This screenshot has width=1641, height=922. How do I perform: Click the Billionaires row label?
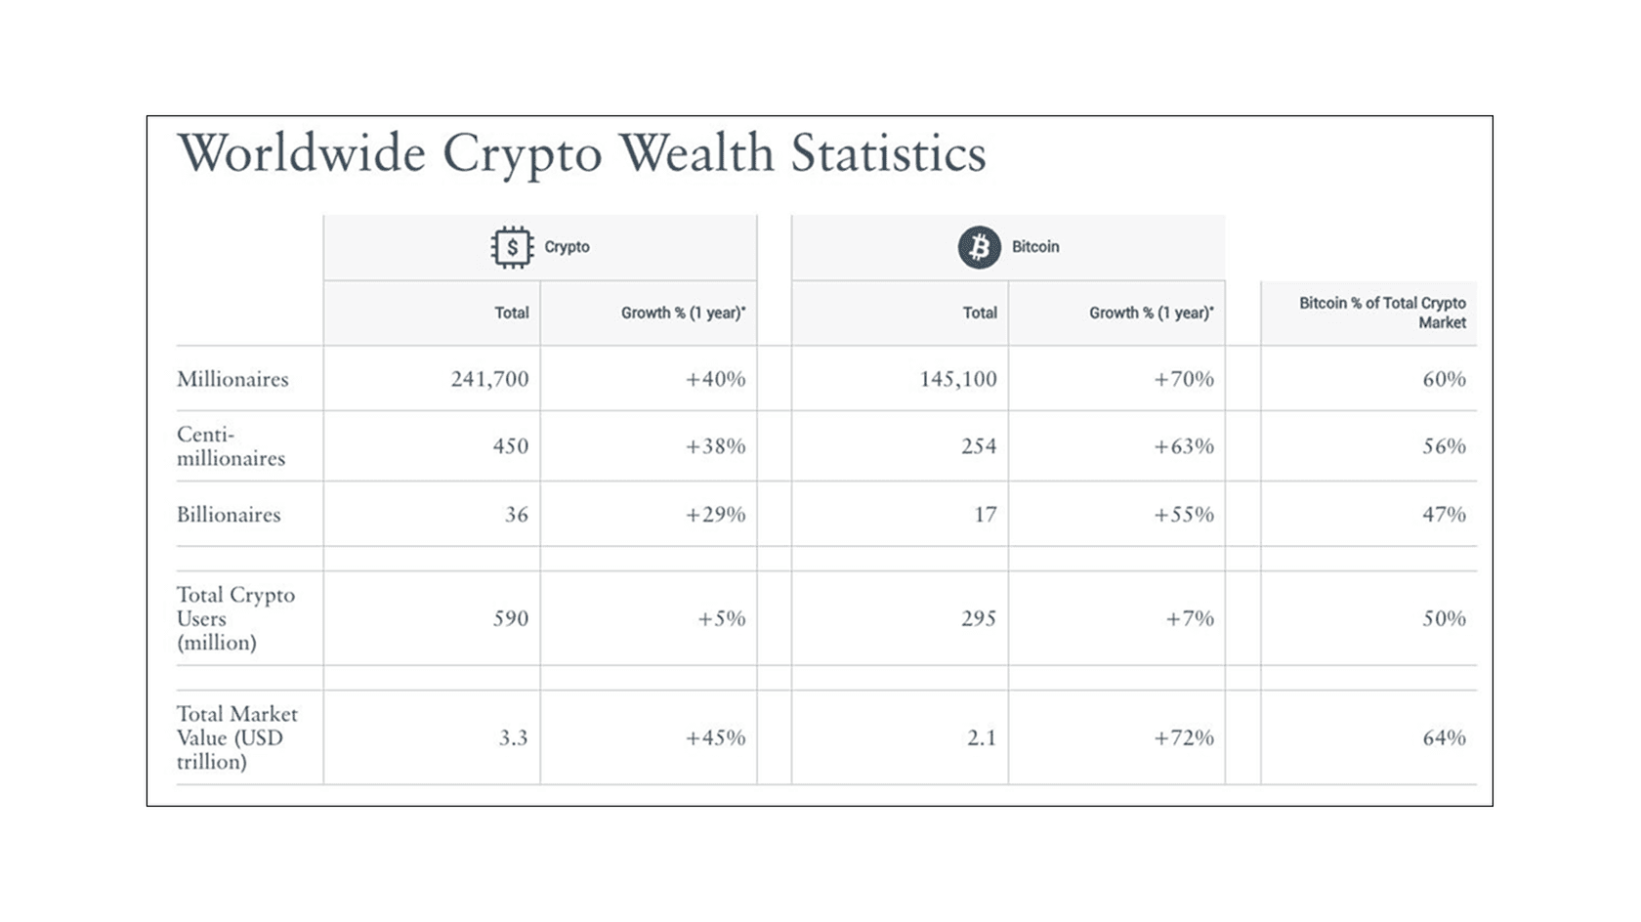coord(229,515)
